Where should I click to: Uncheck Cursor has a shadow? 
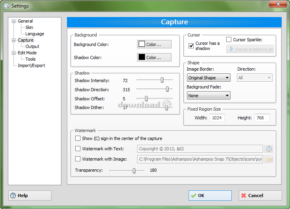click(x=191, y=46)
